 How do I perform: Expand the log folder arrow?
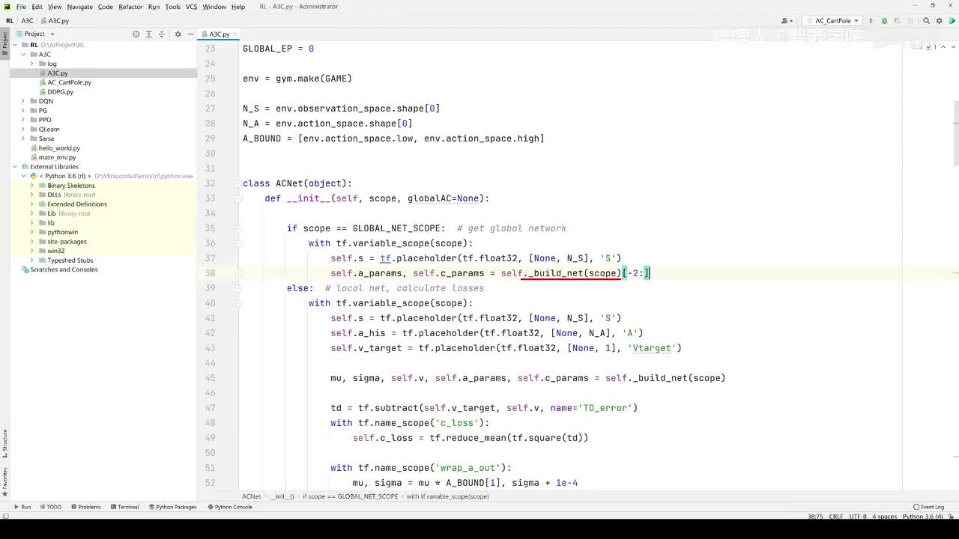[x=32, y=64]
